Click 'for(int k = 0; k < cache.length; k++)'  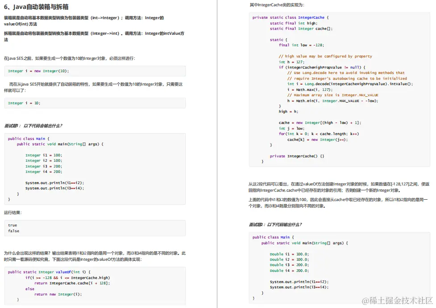pos(319,134)
